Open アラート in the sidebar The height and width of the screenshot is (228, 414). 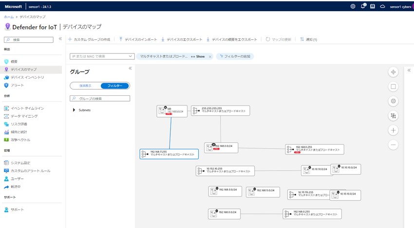17,85
